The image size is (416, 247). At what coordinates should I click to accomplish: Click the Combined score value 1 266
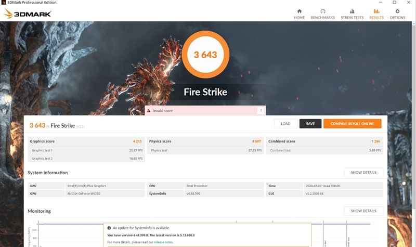[375, 141]
